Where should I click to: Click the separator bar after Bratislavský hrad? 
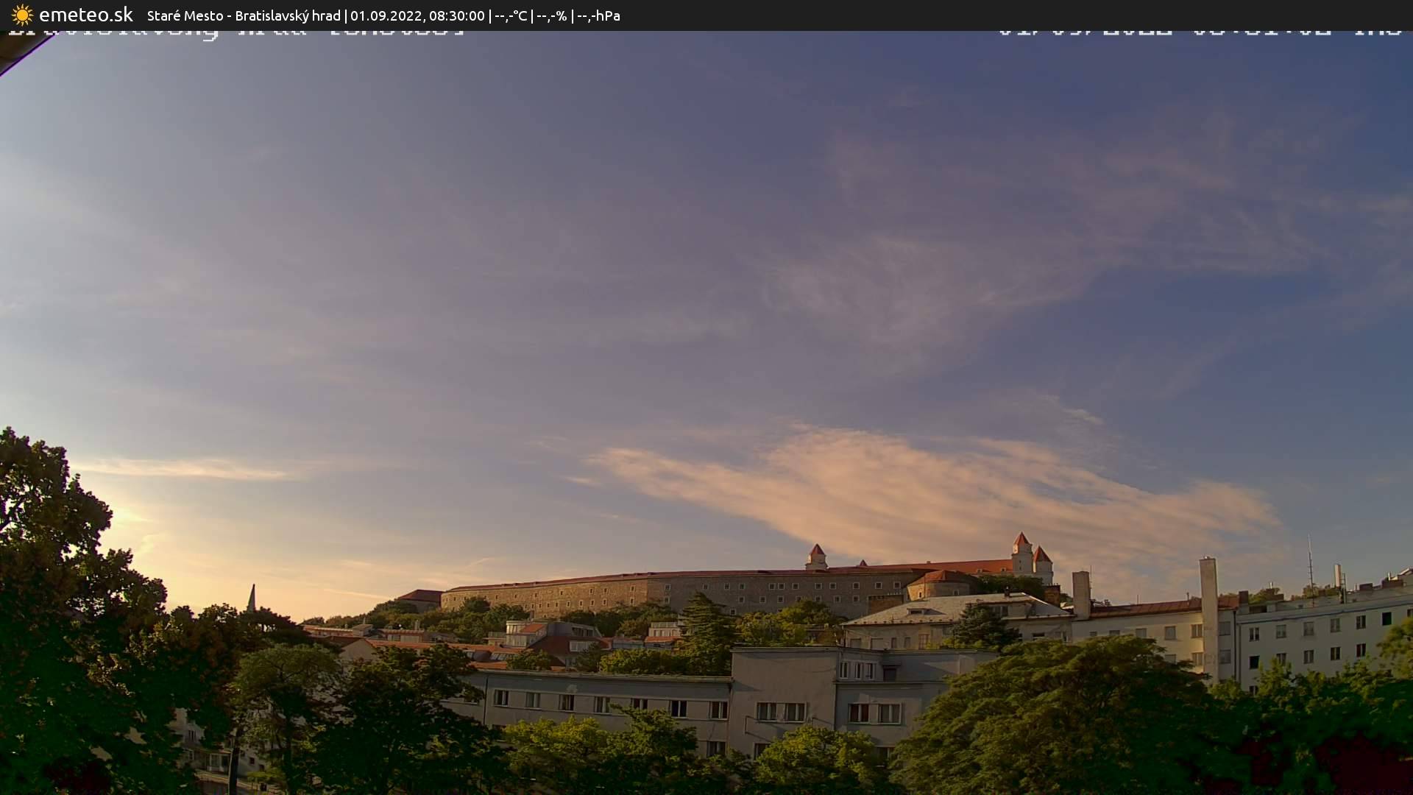coord(346,15)
